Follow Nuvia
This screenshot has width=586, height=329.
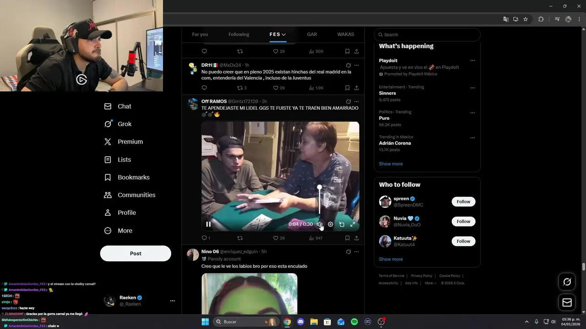tap(463, 222)
